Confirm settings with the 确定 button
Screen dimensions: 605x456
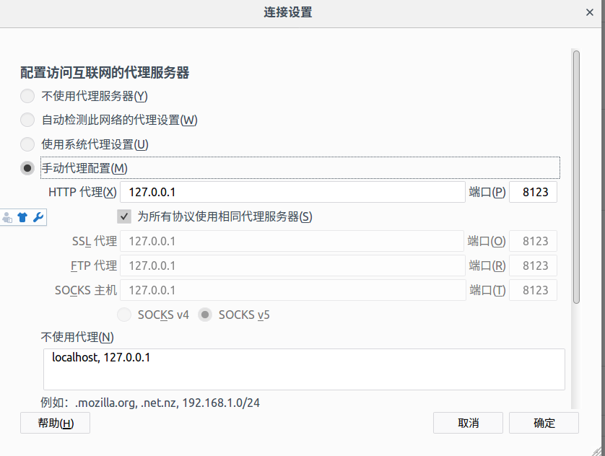544,423
